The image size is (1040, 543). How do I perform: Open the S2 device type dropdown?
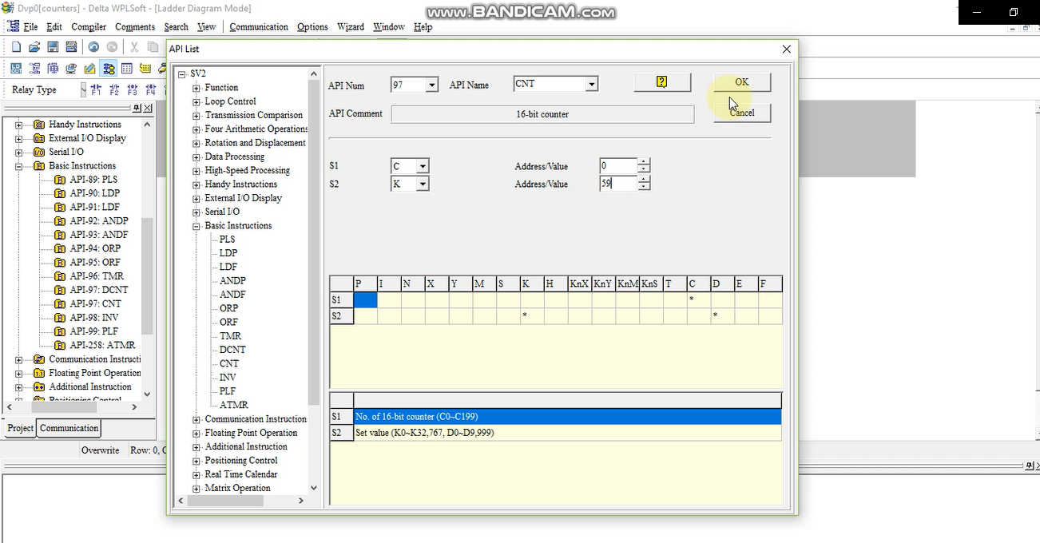tap(423, 184)
